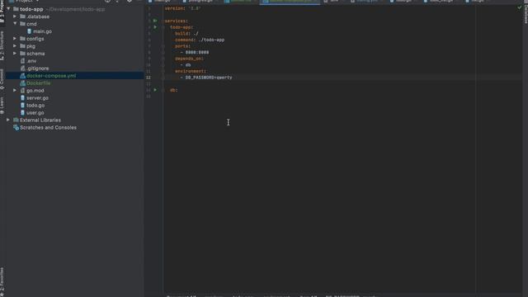The image size is (528, 297).
Task: Select the configs folder name
Action: pyautogui.click(x=35, y=39)
